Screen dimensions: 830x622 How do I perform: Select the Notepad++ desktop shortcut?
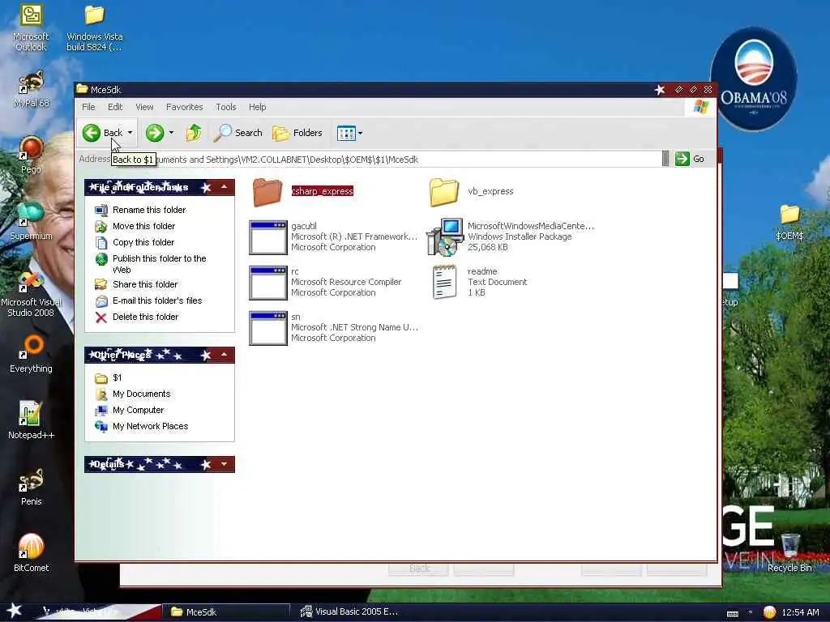click(31, 420)
